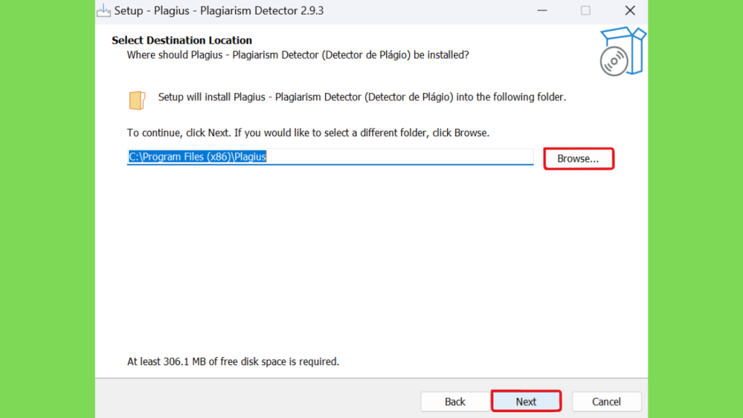
Task: Click the destination folder path field
Action: coord(330,157)
